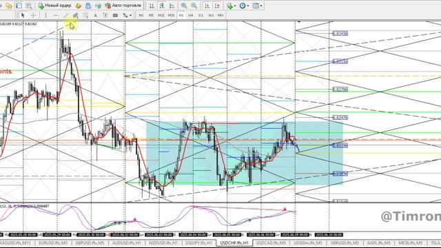
Task: Open the Indicators list dropdown
Action: point(232,6)
